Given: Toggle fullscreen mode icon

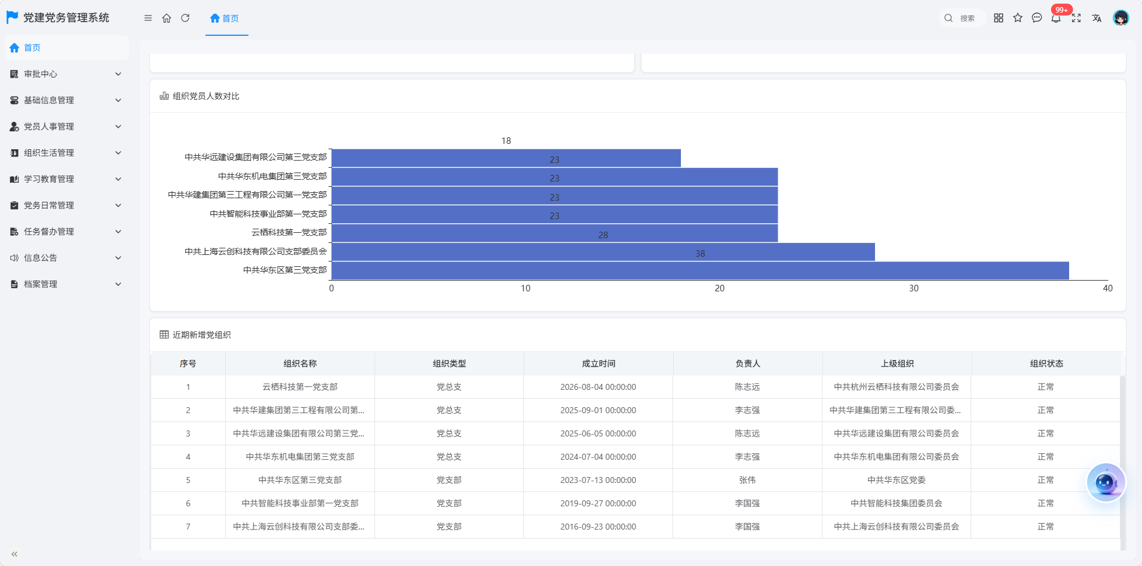Looking at the screenshot, I should (x=1076, y=18).
